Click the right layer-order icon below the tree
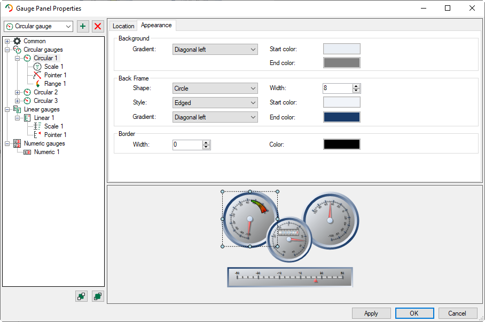 (98, 296)
